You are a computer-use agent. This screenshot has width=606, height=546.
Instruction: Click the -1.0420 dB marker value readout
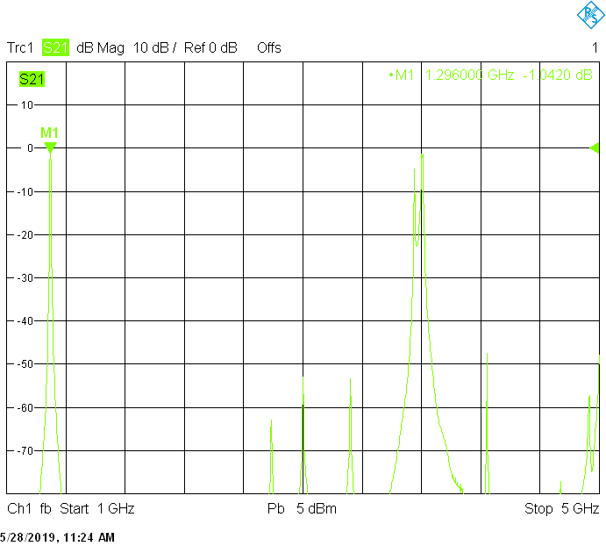click(x=558, y=75)
